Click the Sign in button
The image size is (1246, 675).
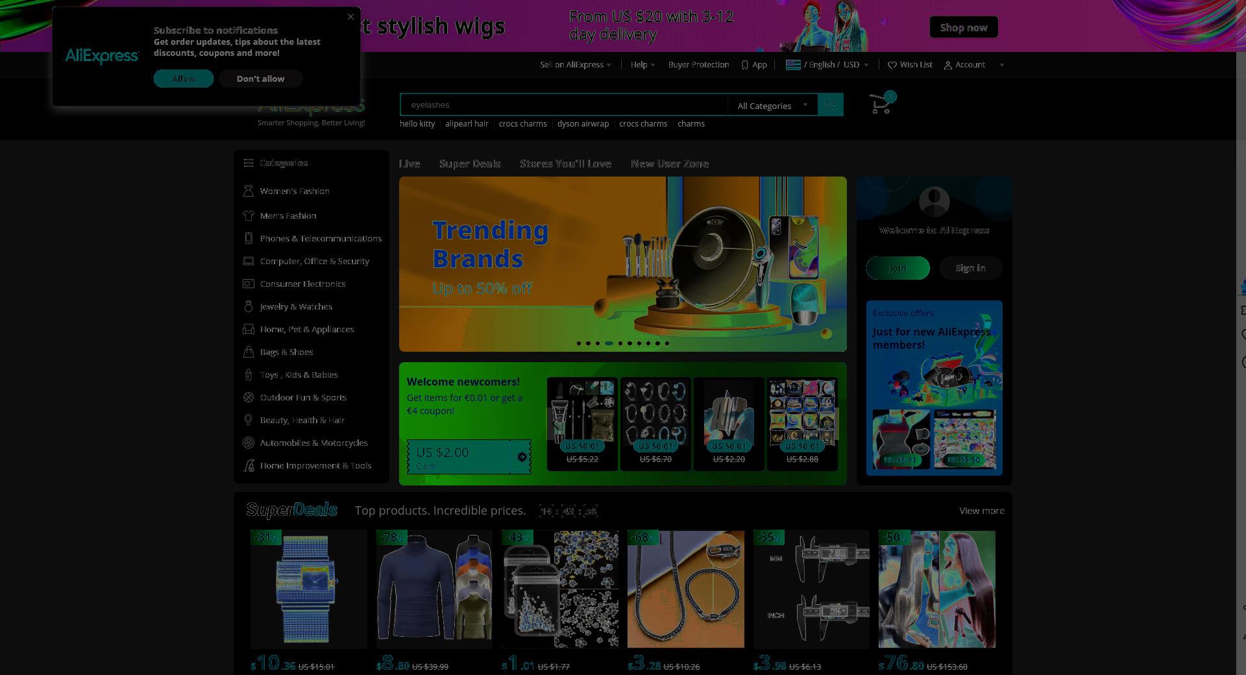click(x=970, y=268)
